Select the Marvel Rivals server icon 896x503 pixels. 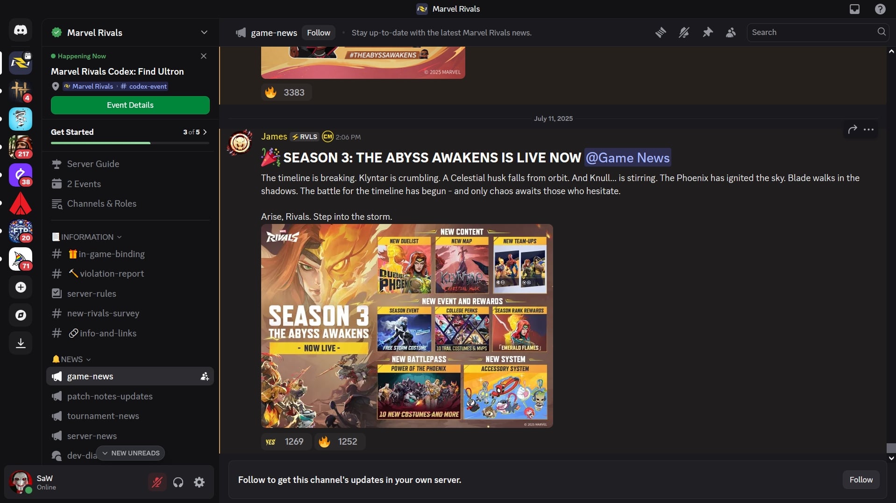[x=21, y=63]
